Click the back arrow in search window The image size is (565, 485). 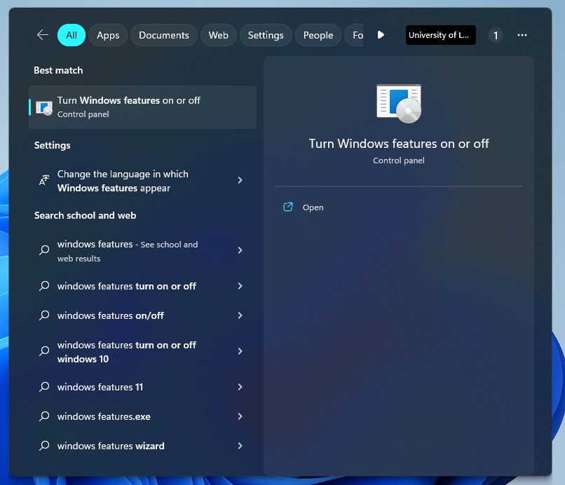[x=42, y=34]
